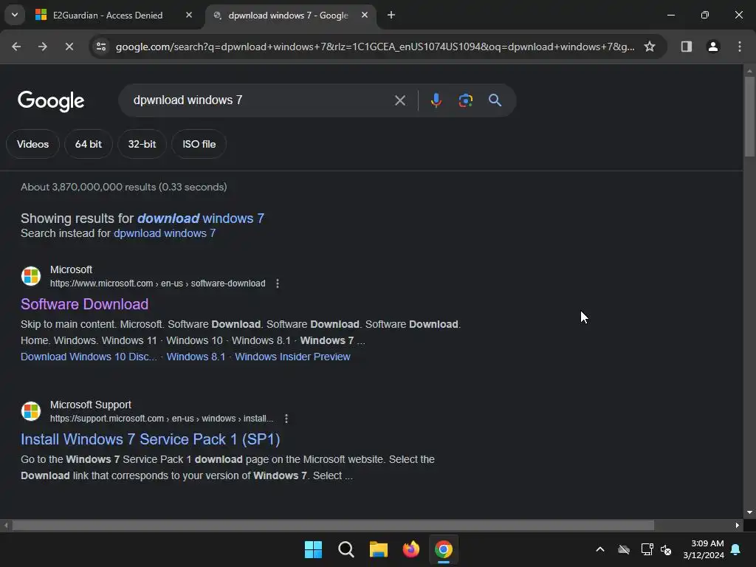Screen dimensions: 756x567
Task: Select the ISO file filter chip
Action: tap(199, 144)
